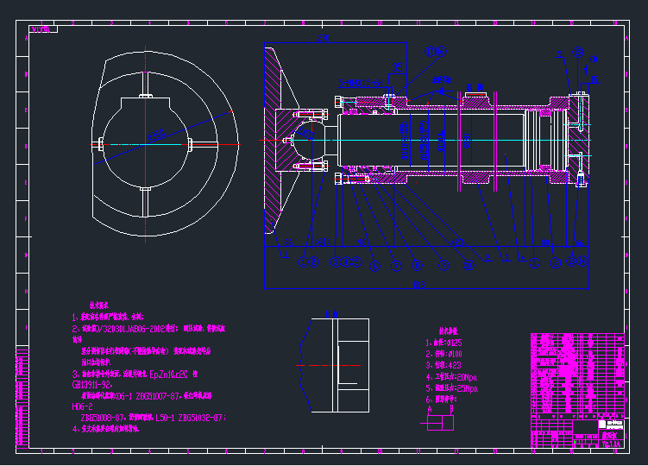Select the 25Mpa test pressure line

coord(451,388)
